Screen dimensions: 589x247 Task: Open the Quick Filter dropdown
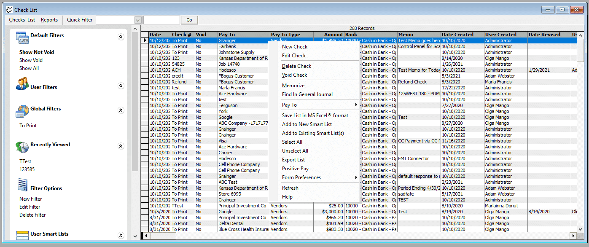[137, 20]
